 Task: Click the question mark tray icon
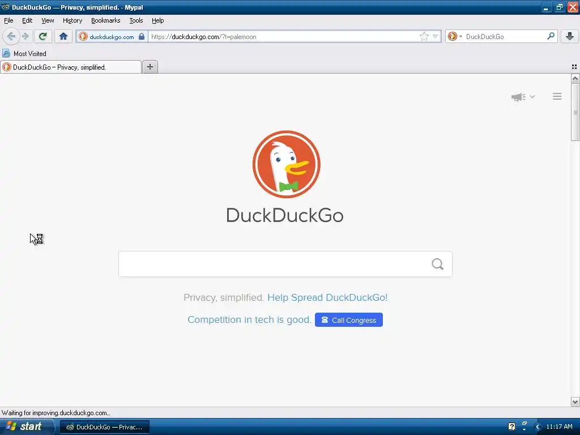511,427
